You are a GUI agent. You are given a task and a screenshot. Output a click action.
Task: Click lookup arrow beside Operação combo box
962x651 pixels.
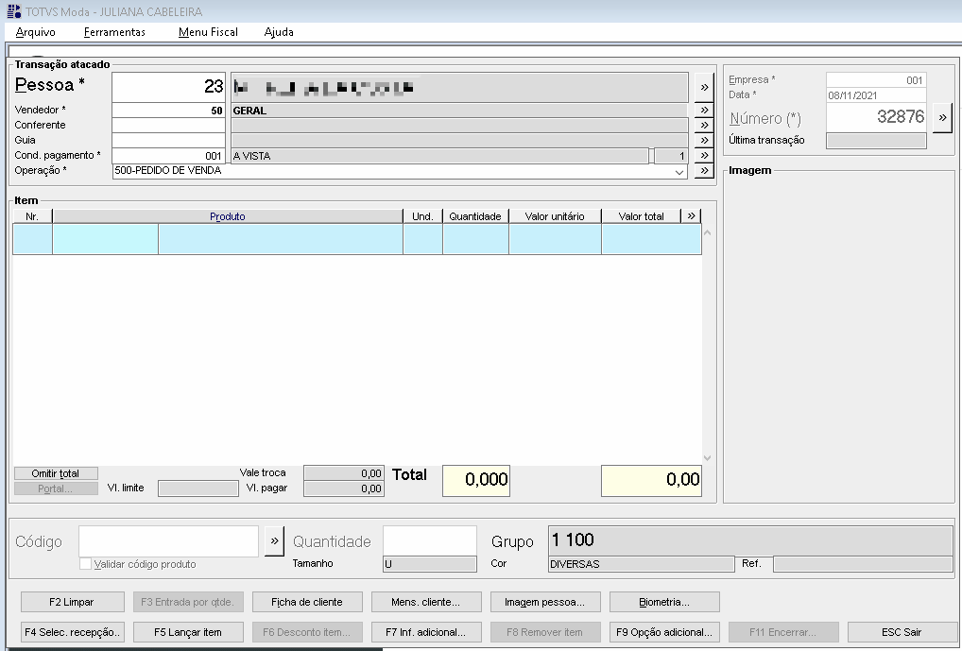(704, 171)
